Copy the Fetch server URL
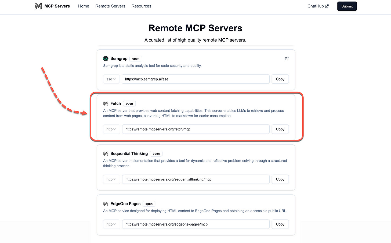Viewport: 391px width, 243px height. pos(280,129)
